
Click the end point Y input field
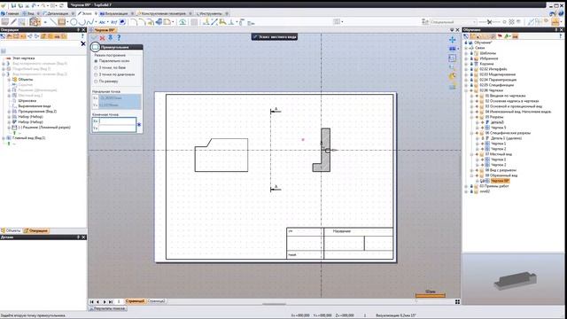click(x=117, y=128)
